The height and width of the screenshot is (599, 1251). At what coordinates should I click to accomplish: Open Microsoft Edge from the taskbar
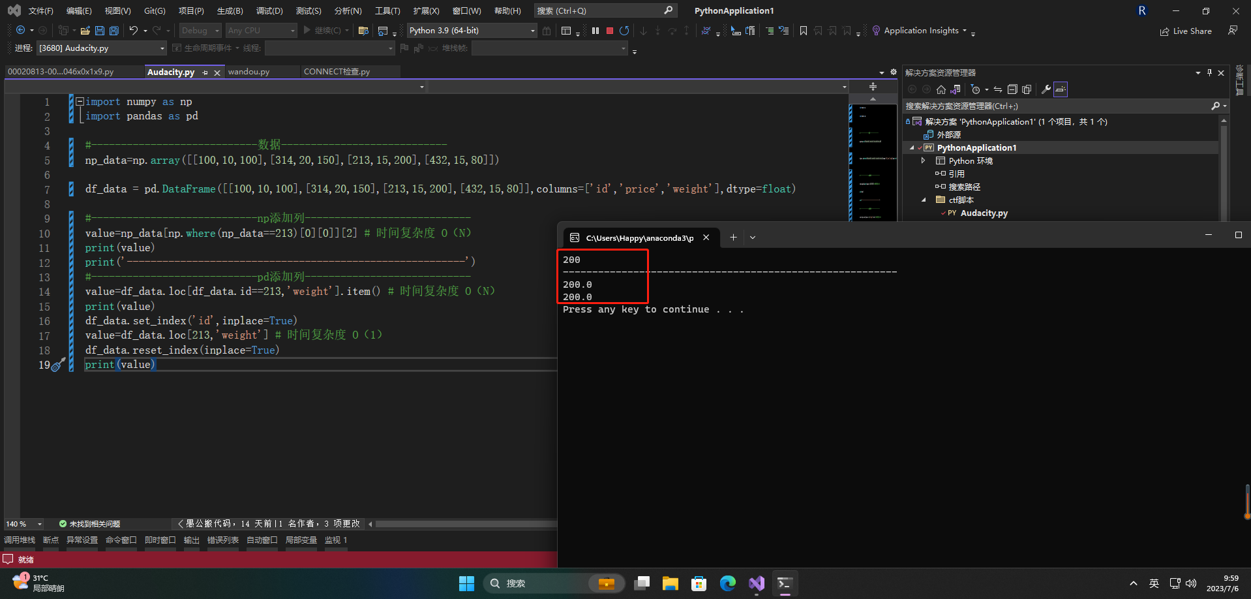(727, 583)
